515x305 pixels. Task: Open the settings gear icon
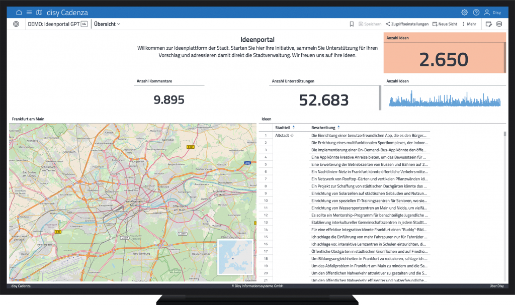(464, 13)
